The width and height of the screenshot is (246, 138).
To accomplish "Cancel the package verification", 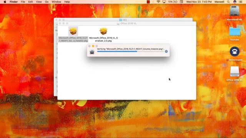I will click(x=166, y=51).
